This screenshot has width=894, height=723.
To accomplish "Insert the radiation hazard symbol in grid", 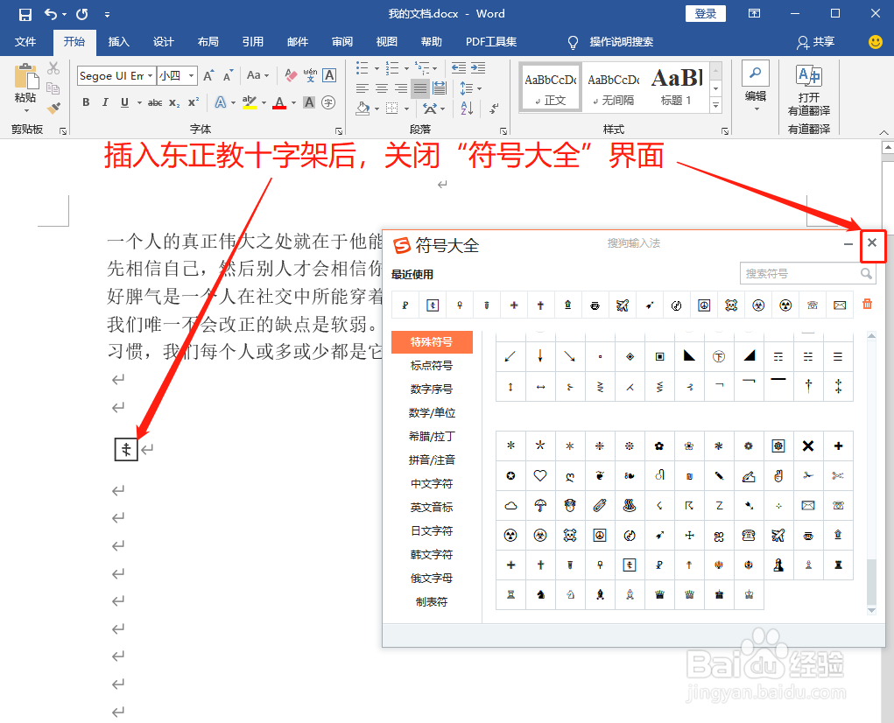I will pyautogui.click(x=510, y=535).
